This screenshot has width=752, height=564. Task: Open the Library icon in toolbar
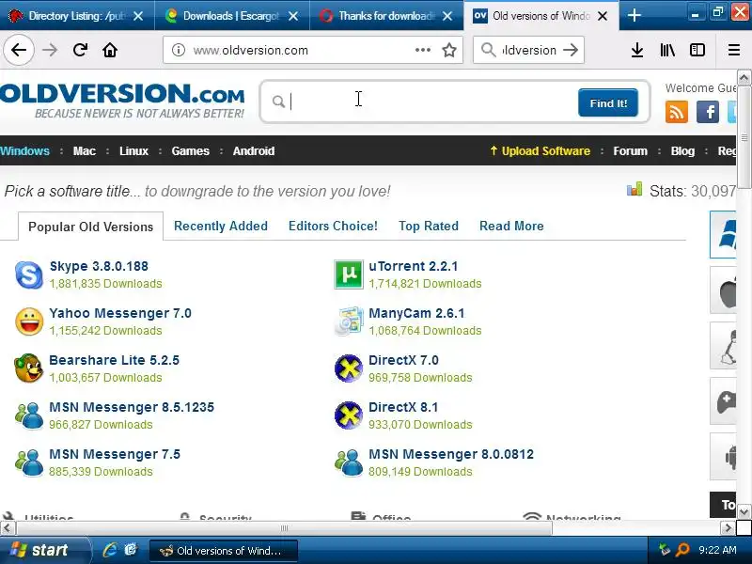click(667, 50)
